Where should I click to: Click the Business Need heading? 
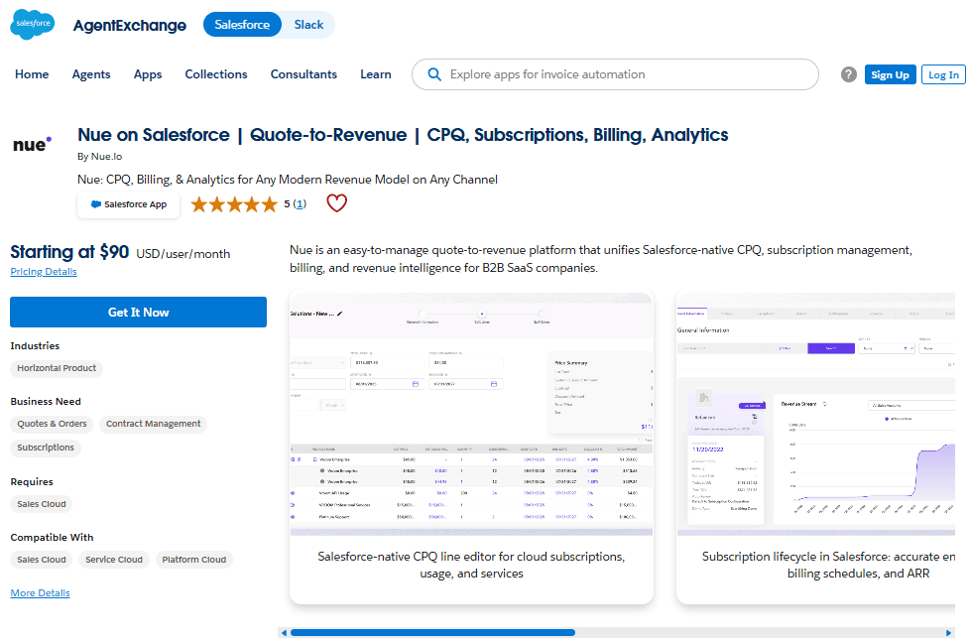tap(46, 402)
